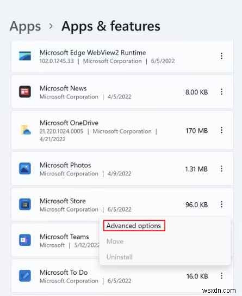242x296 pixels.
Task: Click the Microsoft Teams app icon
Action: (25, 240)
